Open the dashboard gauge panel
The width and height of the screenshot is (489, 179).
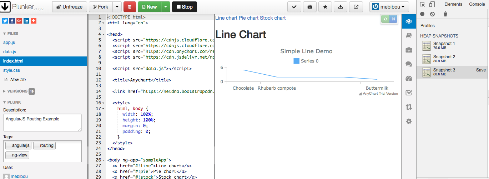tap(409, 79)
